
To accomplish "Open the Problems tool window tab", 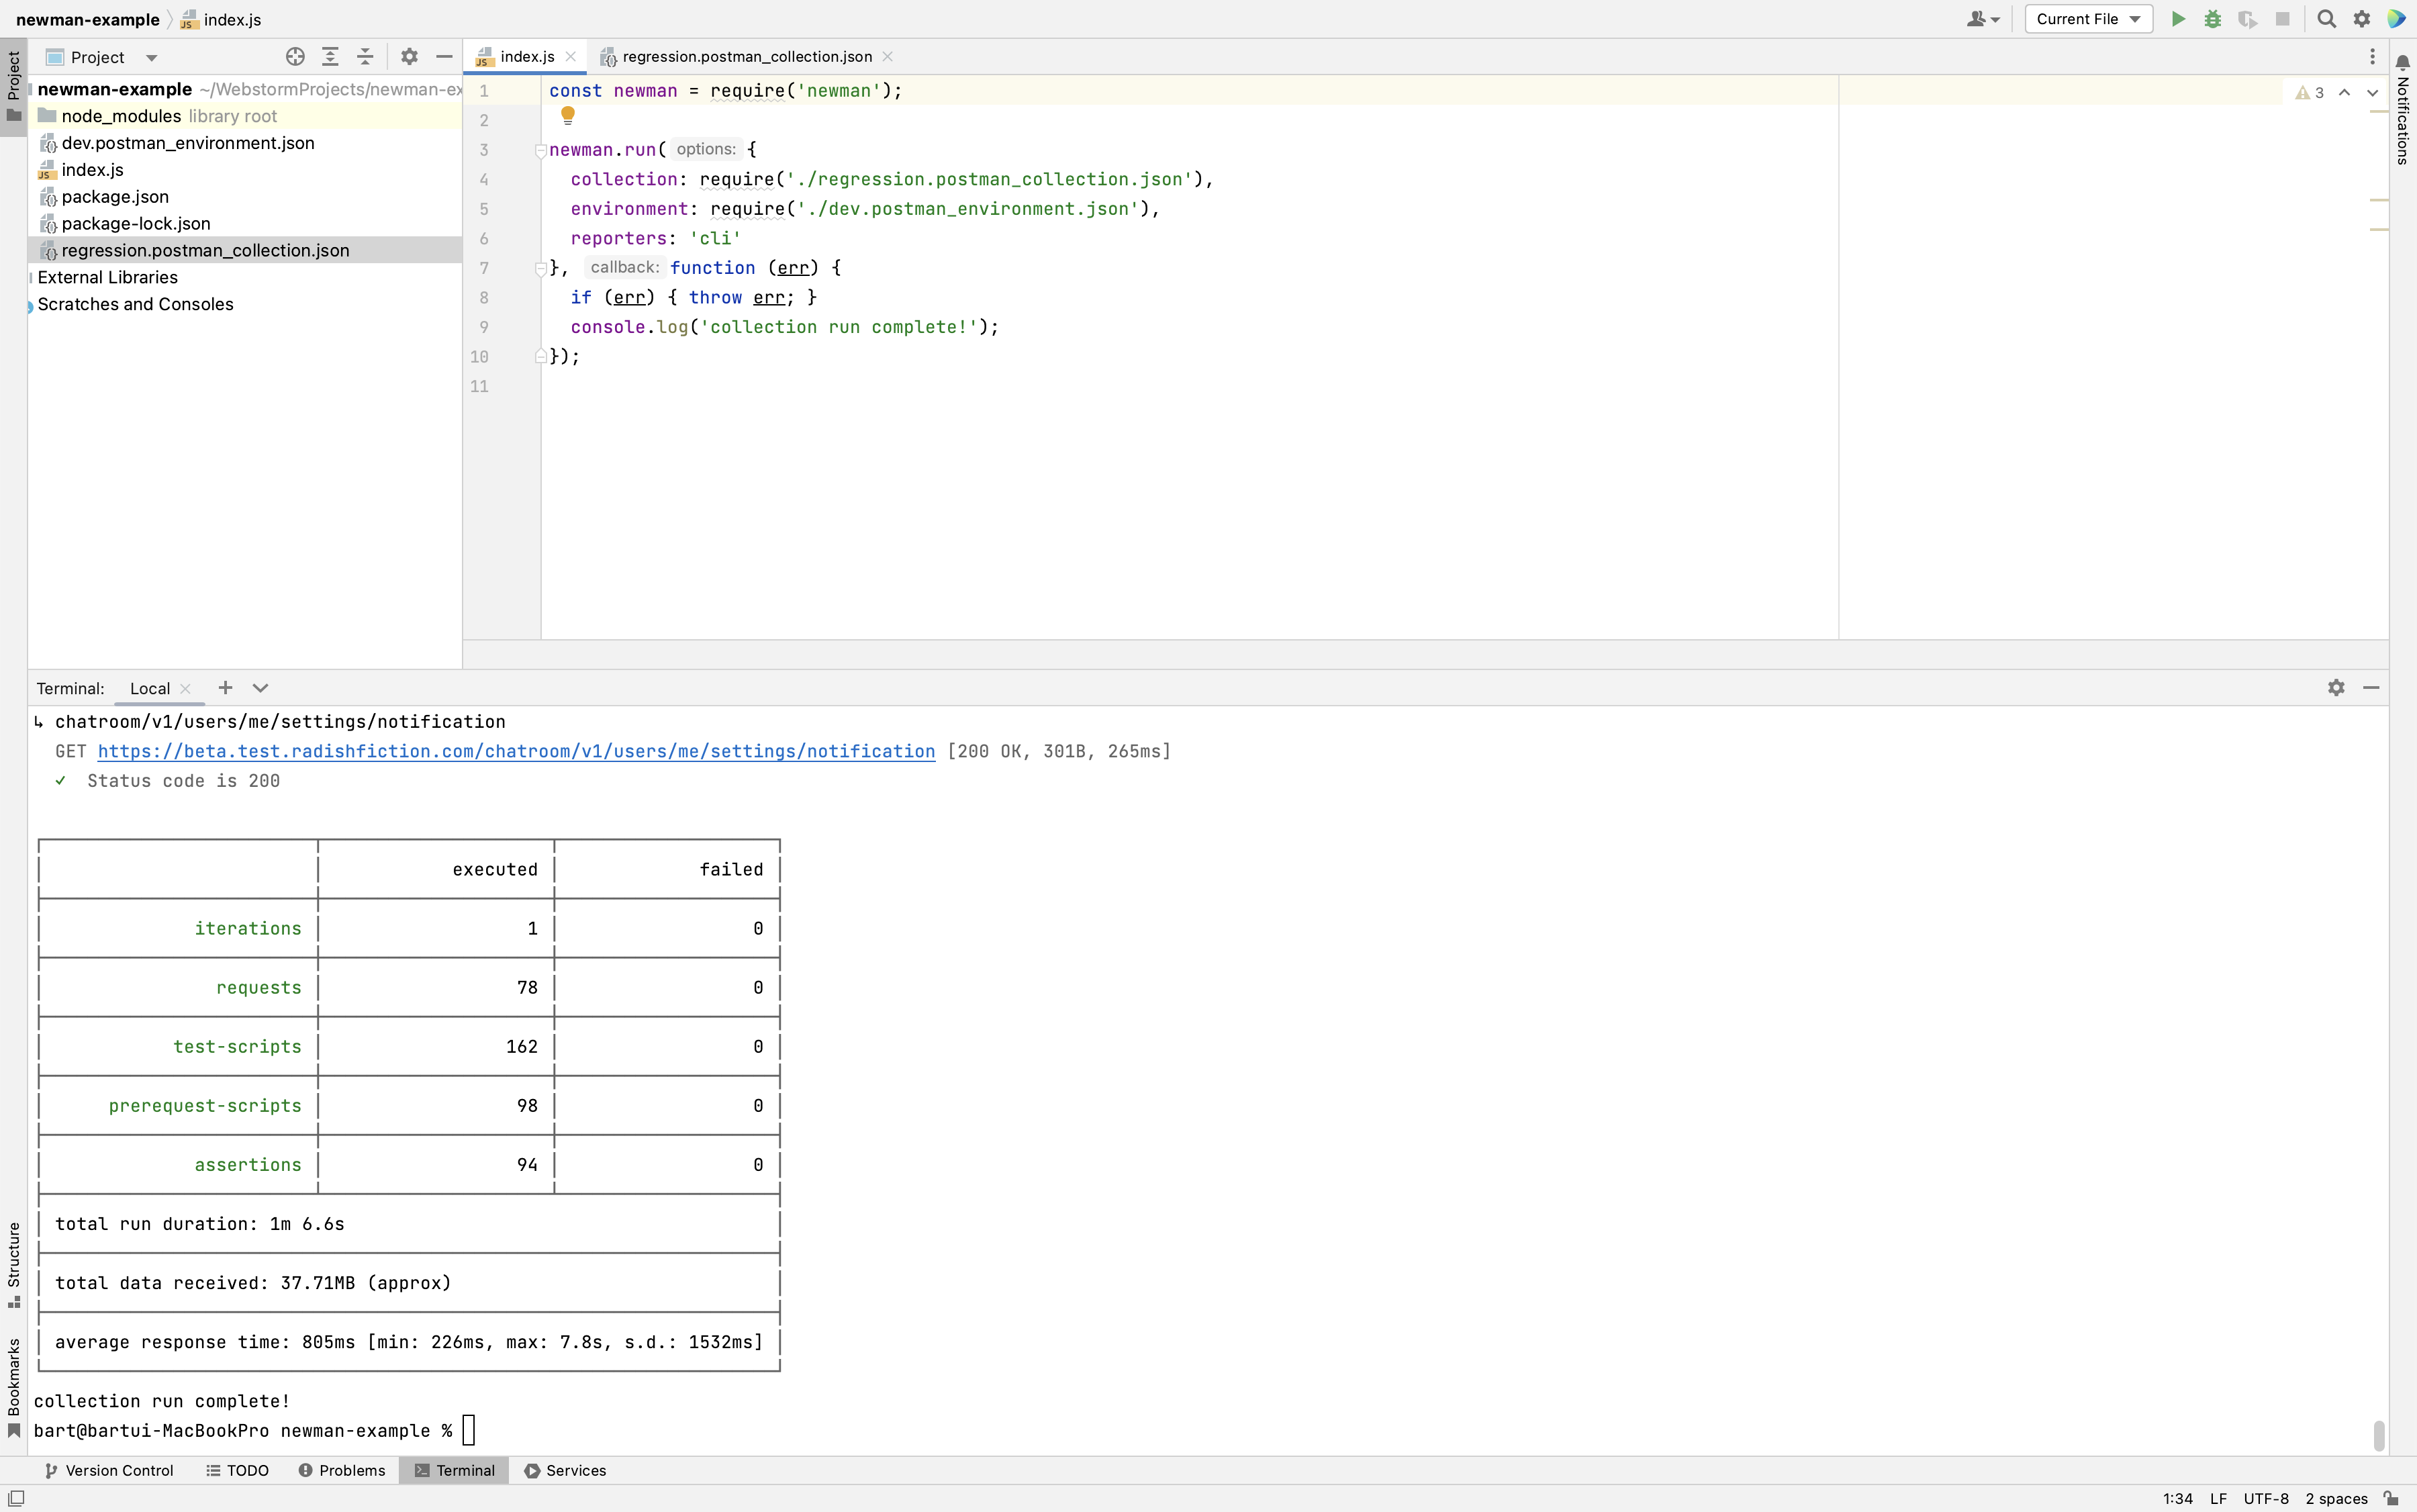I will (342, 1470).
